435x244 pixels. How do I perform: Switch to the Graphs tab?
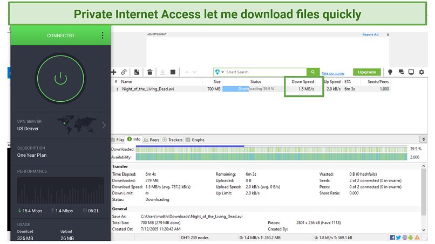195,140
